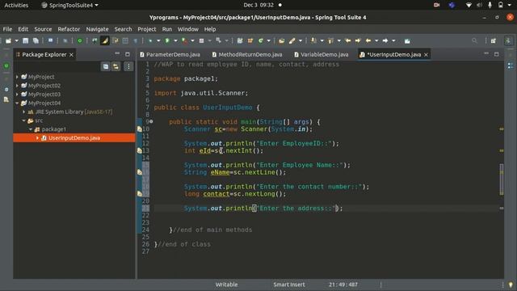Select UserInputDemo.java in Package Explorer
This screenshot has width=517, height=291.
pyautogui.click(x=74, y=138)
